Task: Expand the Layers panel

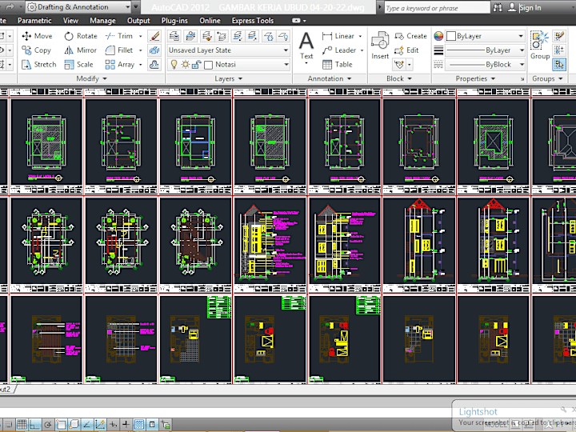Action: tap(229, 78)
